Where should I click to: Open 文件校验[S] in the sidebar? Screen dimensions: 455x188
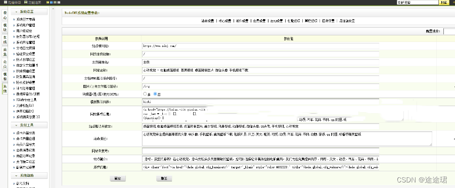pos(25,105)
